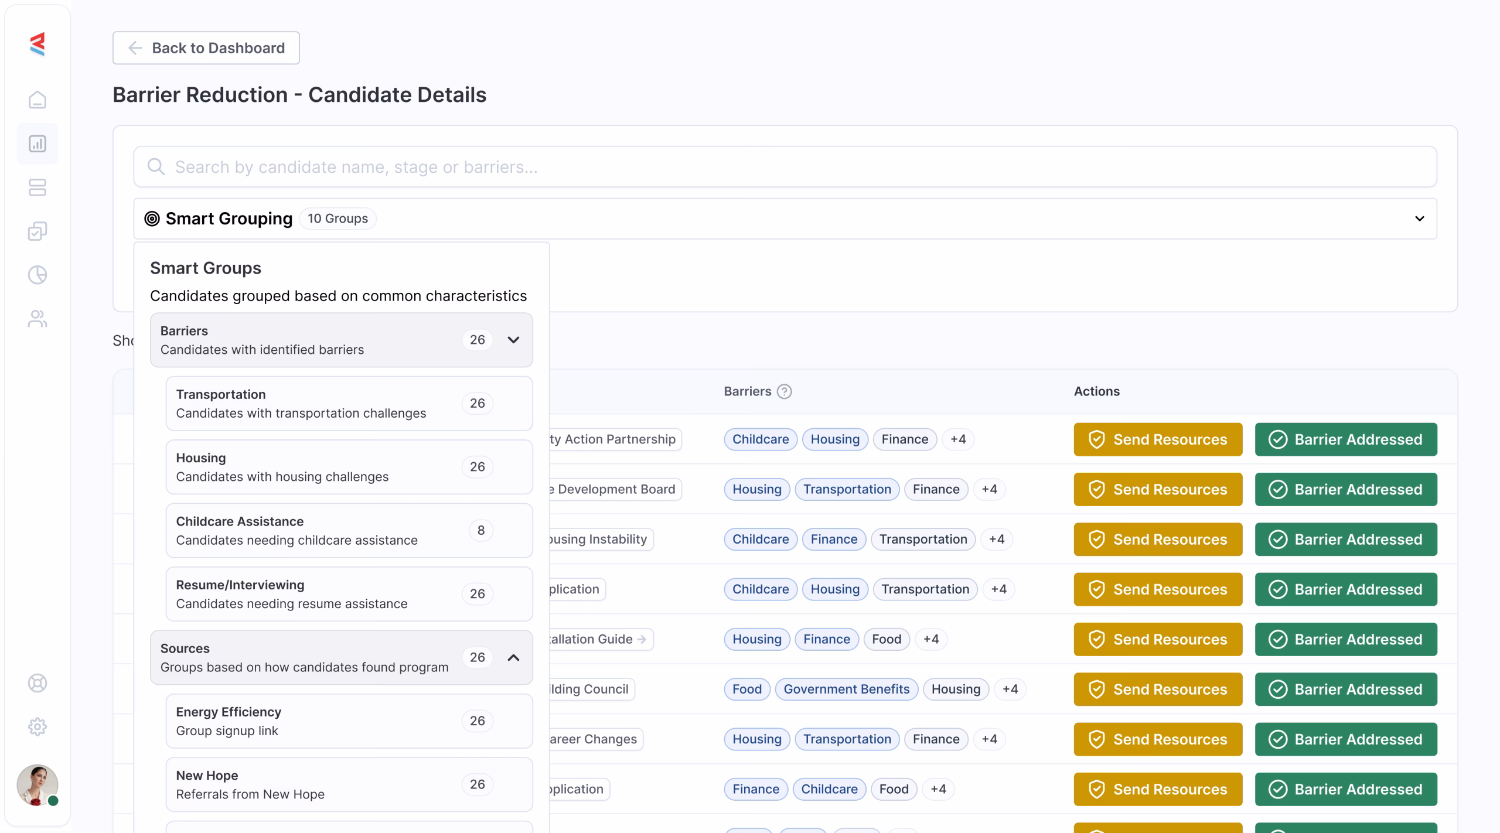Open the checklist tasks sidebar icon
1500x833 pixels.
coord(37,231)
